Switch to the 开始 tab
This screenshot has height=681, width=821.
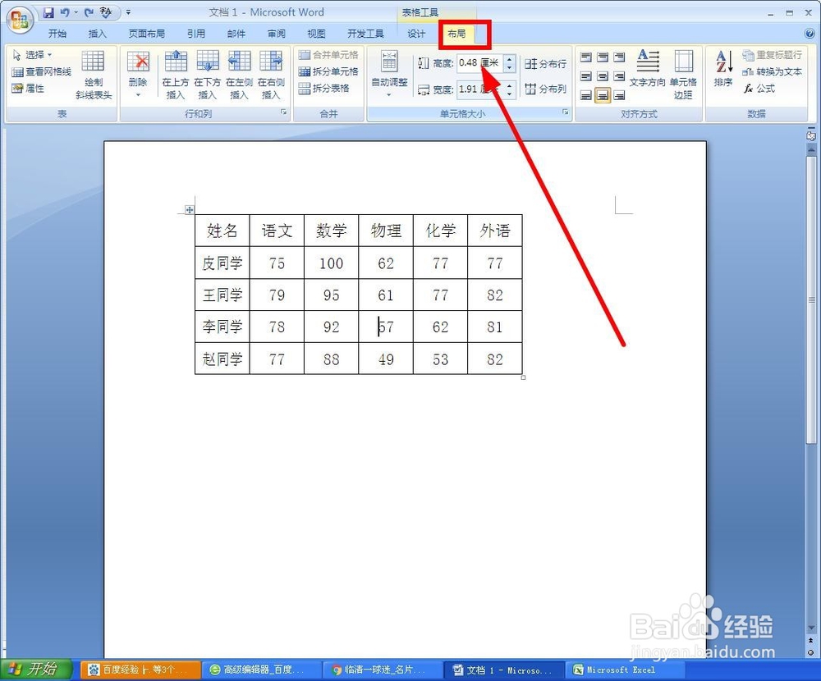pyautogui.click(x=57, y=34)
